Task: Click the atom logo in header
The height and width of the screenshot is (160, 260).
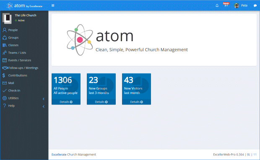Action: (x=24, y=5)
